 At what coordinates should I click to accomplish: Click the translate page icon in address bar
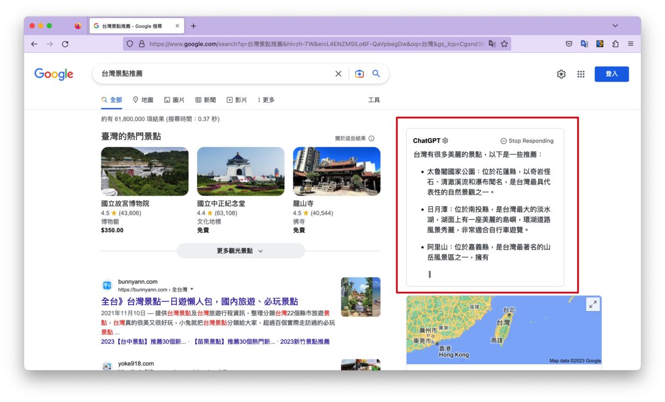pyautogui.click(x=492, y=44)
